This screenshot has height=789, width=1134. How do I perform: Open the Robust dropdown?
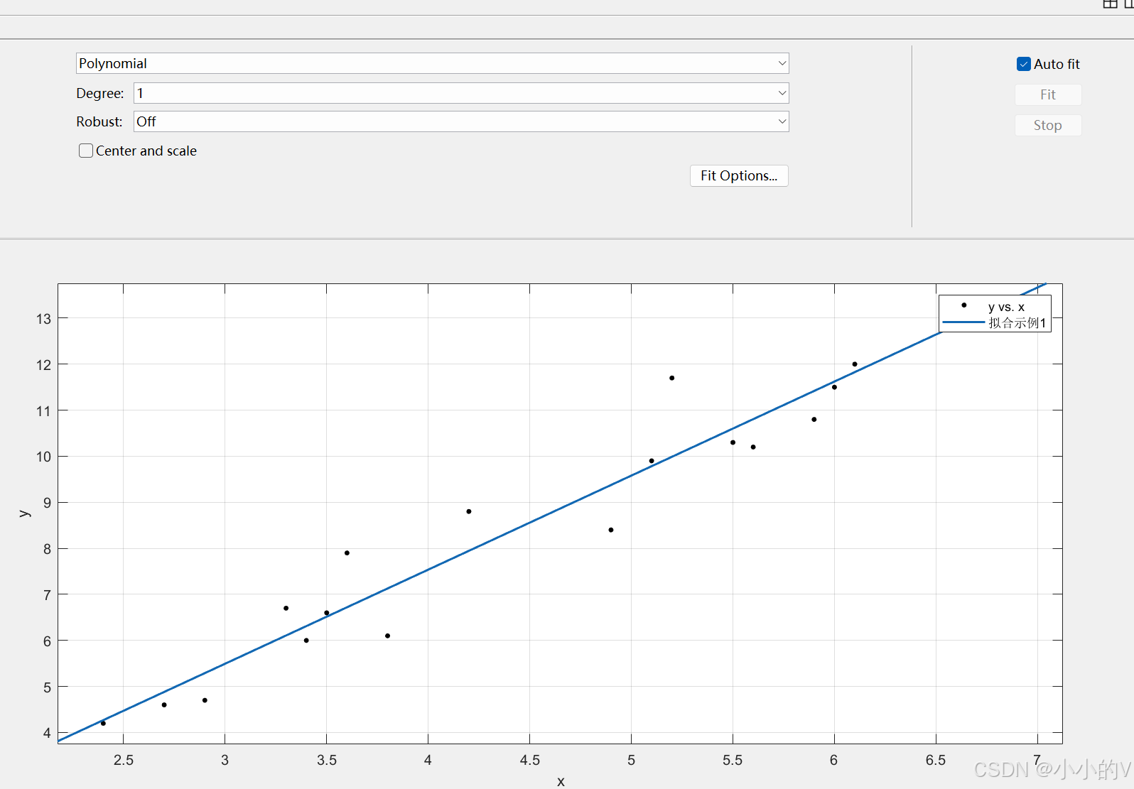[461, 121]
